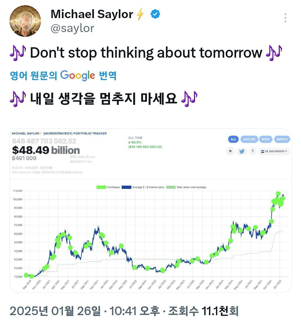Click the blue verified badge

[x=155, y=14]
